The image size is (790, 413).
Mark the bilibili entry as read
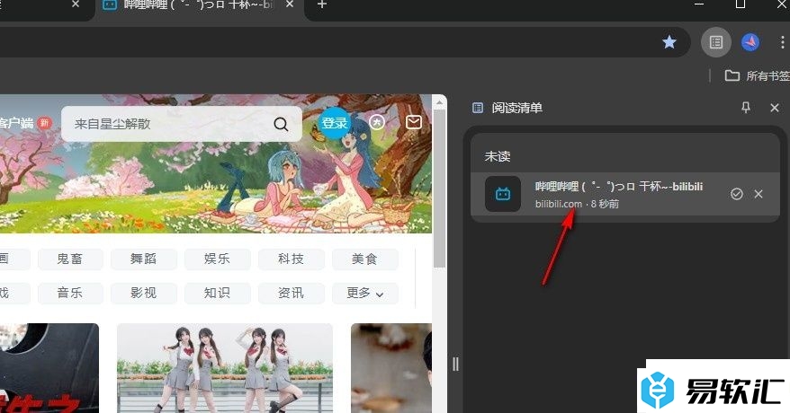tap(737, 194)
